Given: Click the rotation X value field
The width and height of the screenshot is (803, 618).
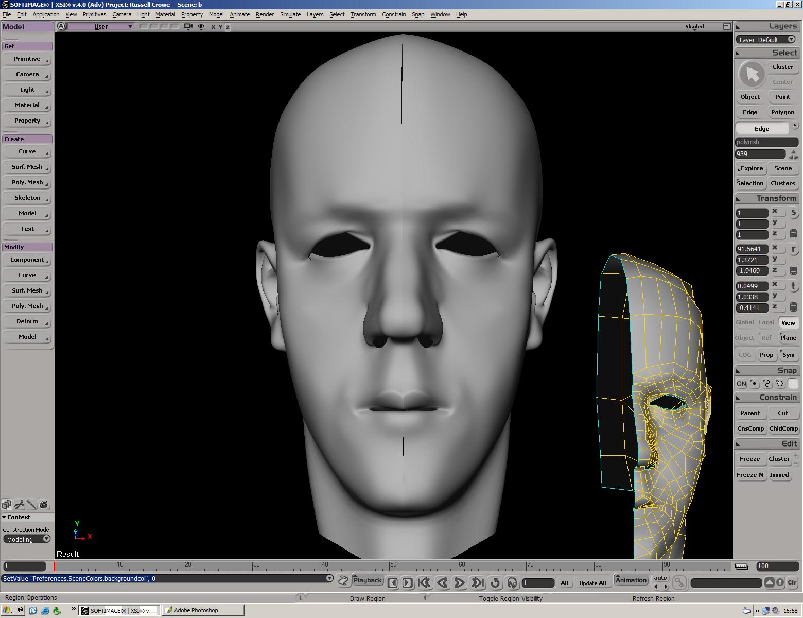Looking at the screenshot, I should click(x=752, y=249).
